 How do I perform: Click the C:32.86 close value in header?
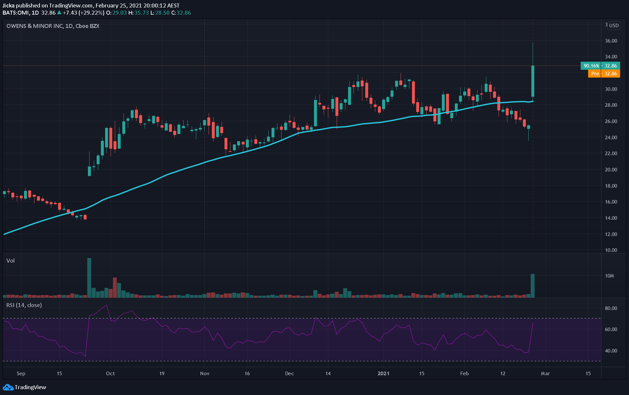[x=181, y=13]
